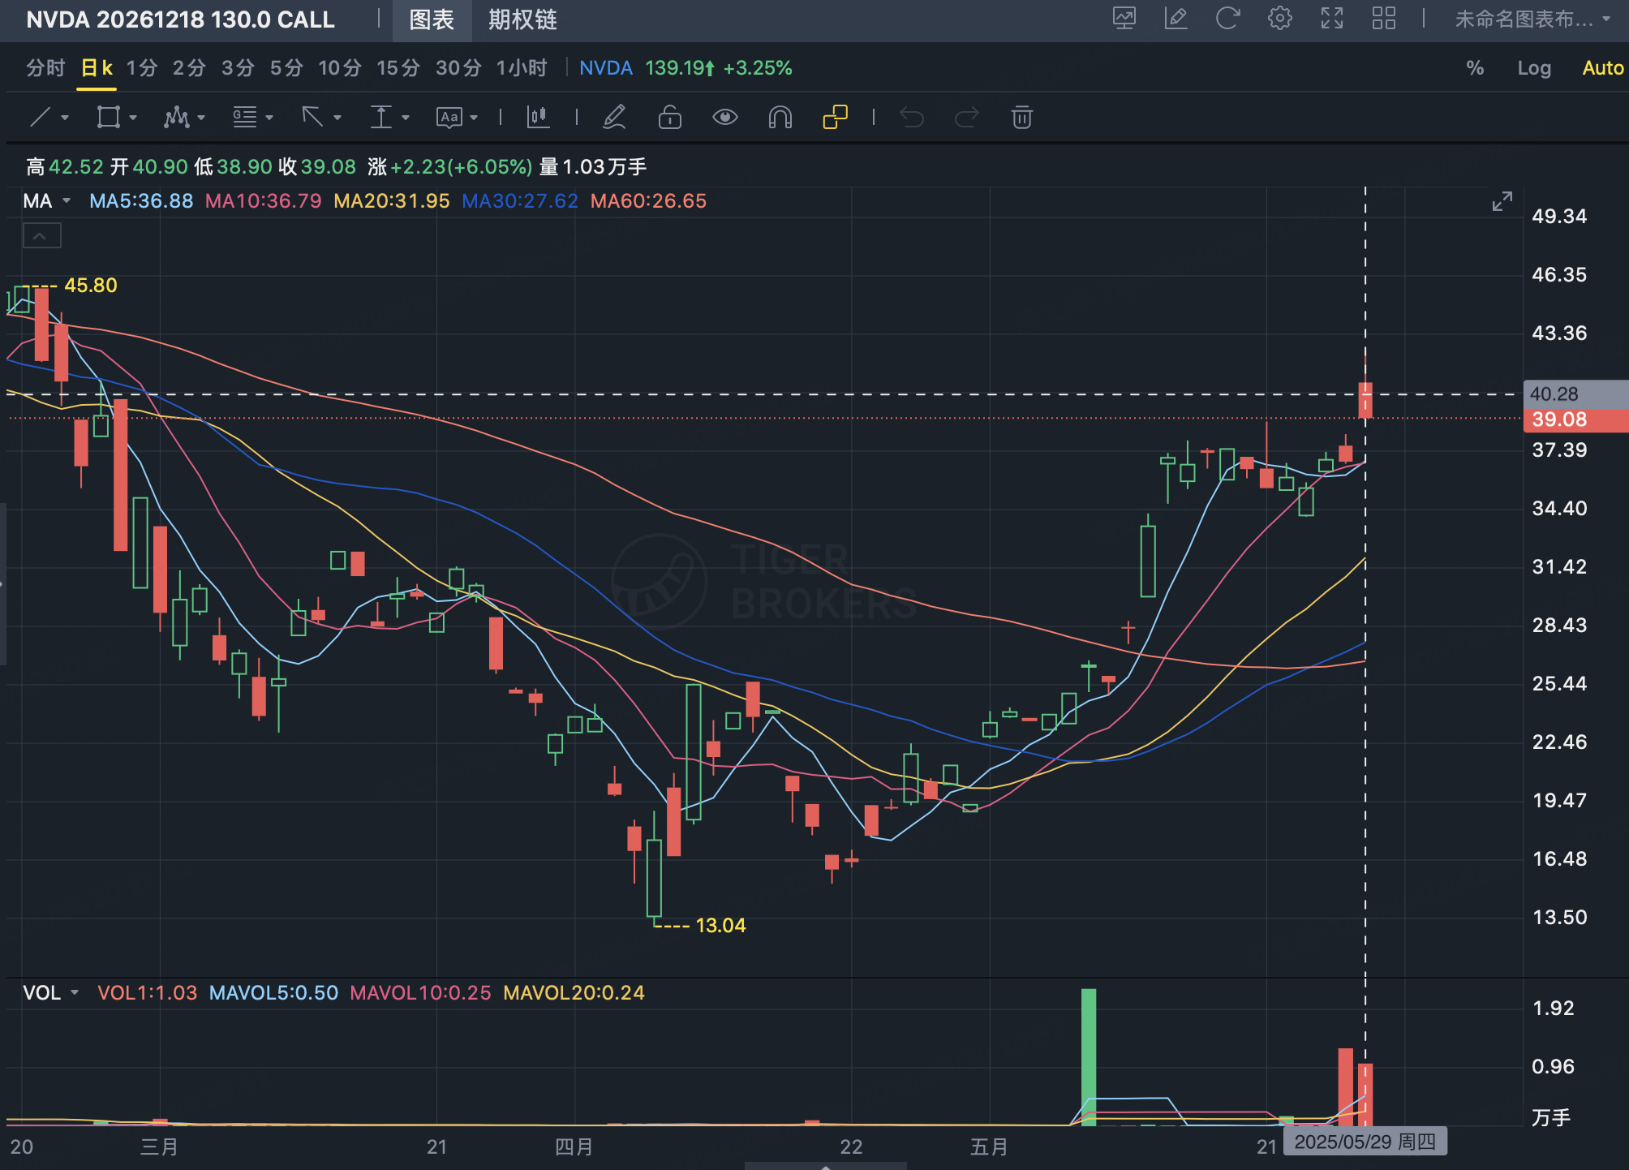Expand the Fibonacci tool dropdown arrow
Viewport: 1629px width, 1170px height.
pos(269,118)
